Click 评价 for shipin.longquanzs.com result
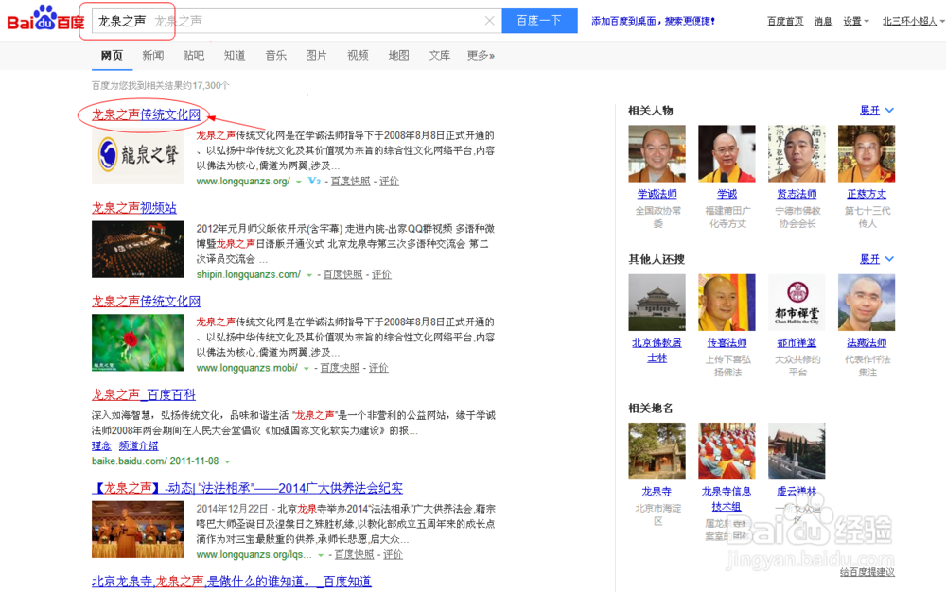 pyautogui.click(x=381, y=275)
